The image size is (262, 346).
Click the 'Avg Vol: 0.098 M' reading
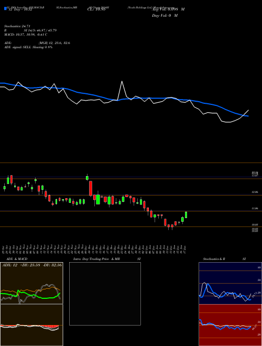(168, 9)
